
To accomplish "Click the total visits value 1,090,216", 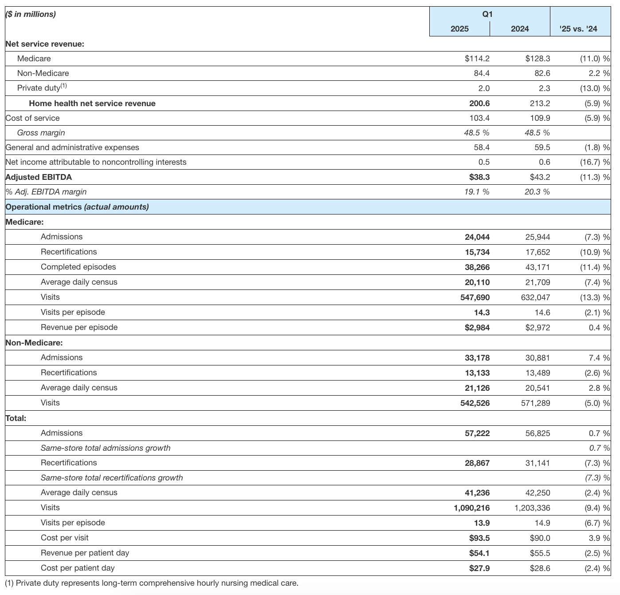I will click(472, 508).
